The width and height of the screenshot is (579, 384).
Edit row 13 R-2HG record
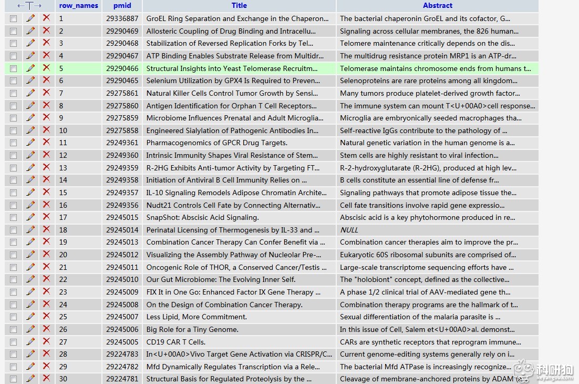coord(30,167)
